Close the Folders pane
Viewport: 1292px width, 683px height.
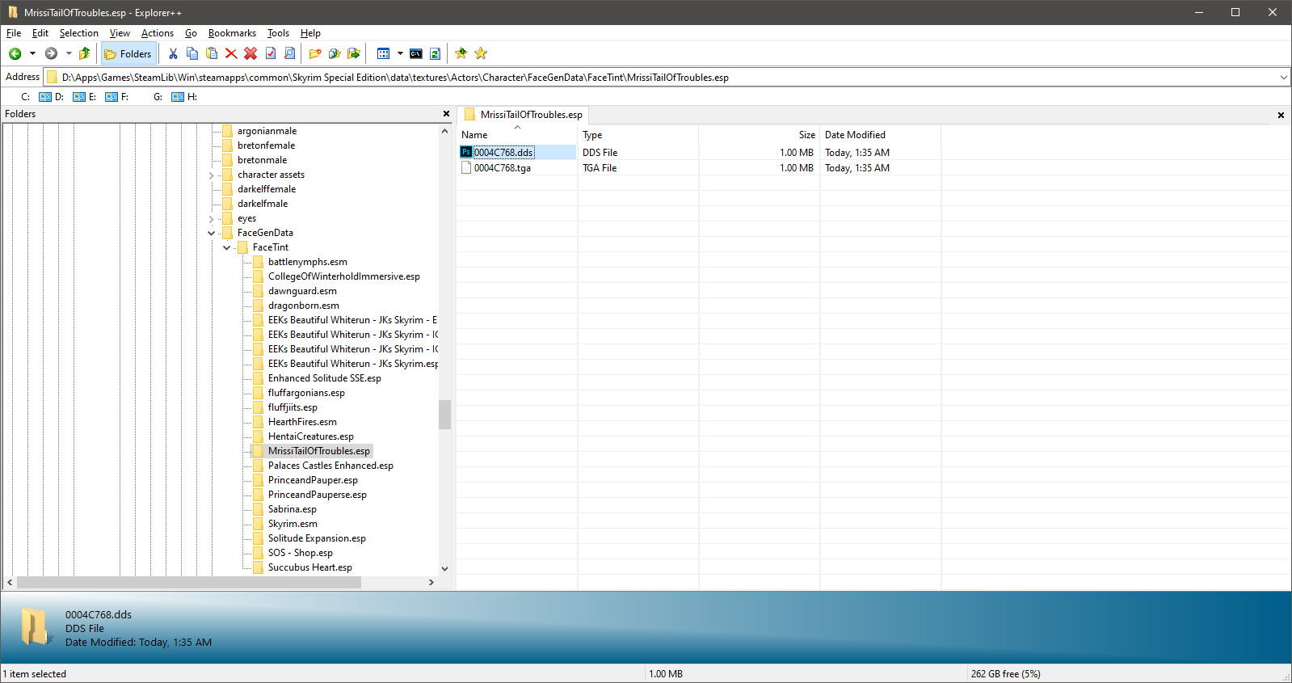pyautogui.click(x=446, y=114)
